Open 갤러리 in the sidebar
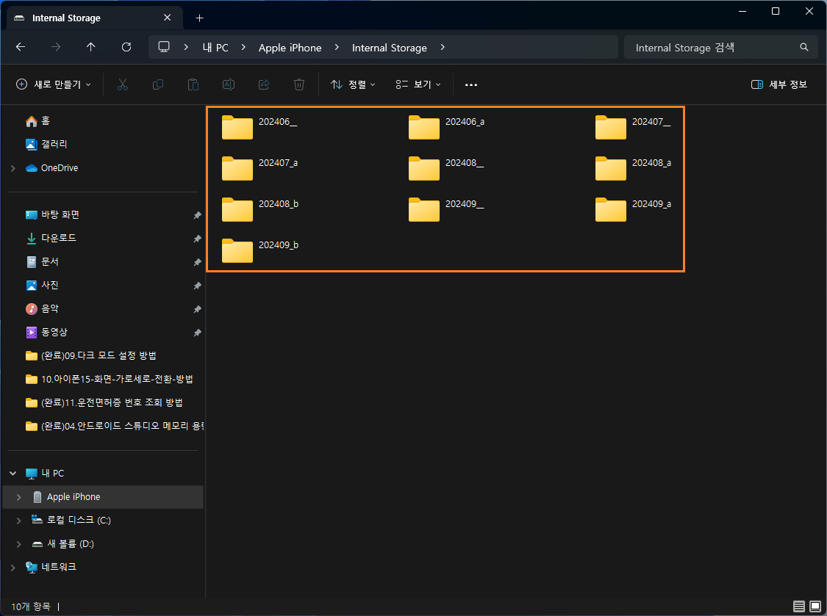 click(x=46, y=145)
